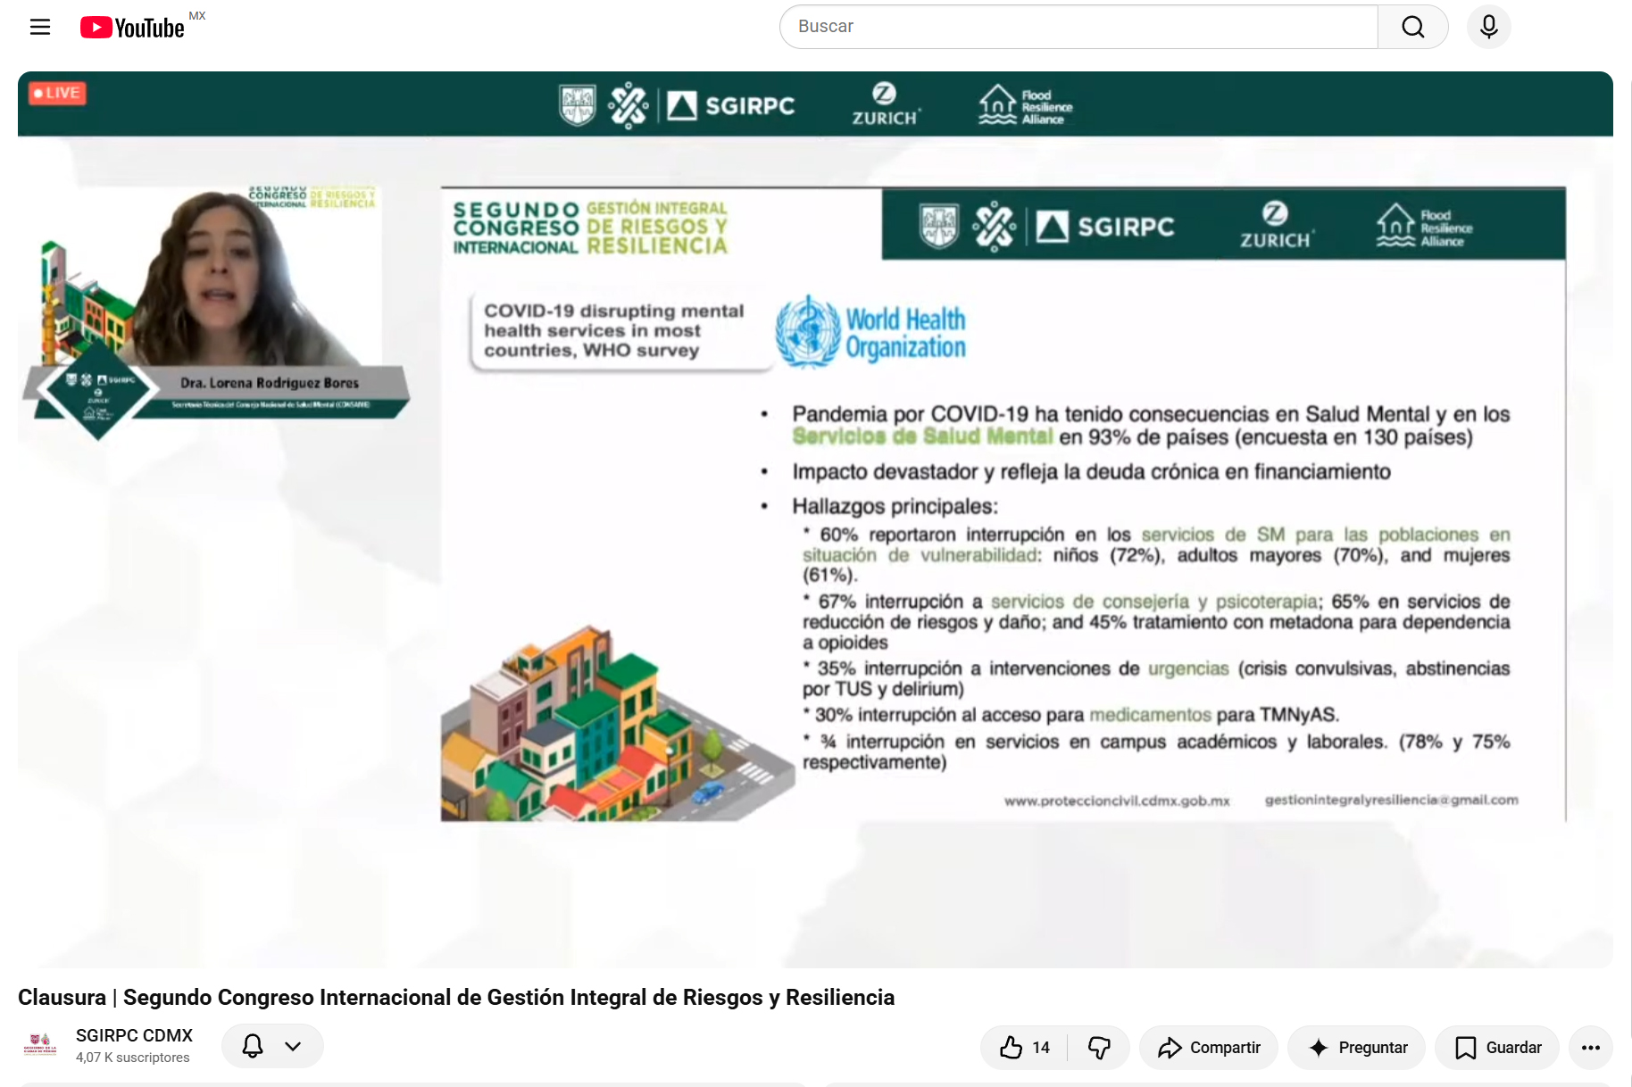This screenshot has height=1087, width=1632.
Task: Dislike the video with thumbs-down button
Action: (x=1099, y=1047)
